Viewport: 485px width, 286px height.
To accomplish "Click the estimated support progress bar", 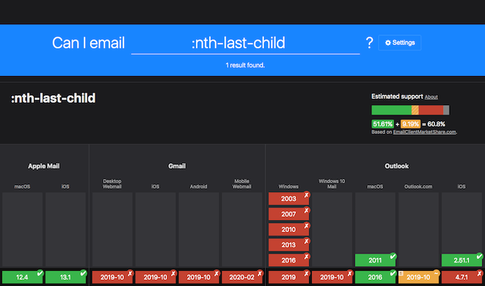I will click(410, 110).
